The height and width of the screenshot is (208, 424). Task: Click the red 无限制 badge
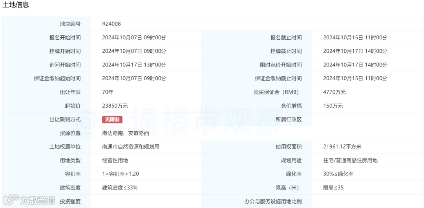[x=112, y=119]
